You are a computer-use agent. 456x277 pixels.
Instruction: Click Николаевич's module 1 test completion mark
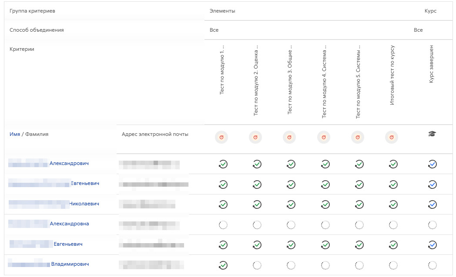[x=223, y=204]
